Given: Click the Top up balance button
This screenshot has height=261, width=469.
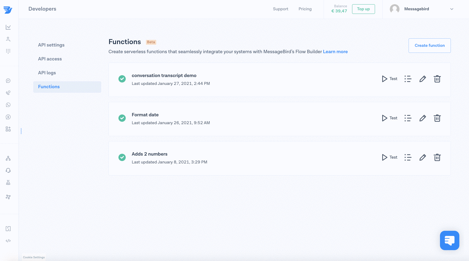Looking at the screenshot, I should pyautogui.click(x=363, y=9).
